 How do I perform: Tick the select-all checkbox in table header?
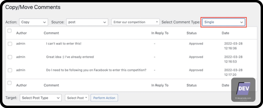(10, 31)
